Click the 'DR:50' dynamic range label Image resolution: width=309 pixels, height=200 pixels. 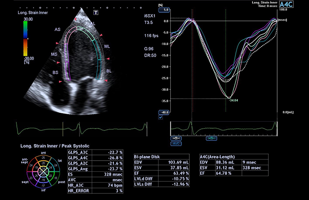click(150, 56)
